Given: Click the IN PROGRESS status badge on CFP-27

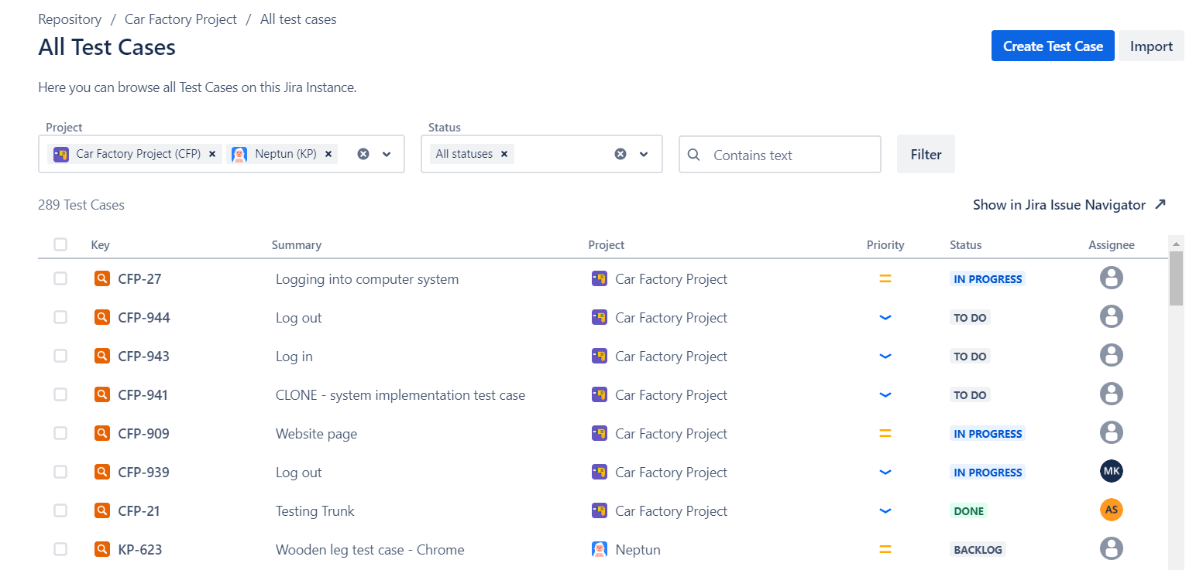Looking at the screenshot, I should tap(987, 278).
